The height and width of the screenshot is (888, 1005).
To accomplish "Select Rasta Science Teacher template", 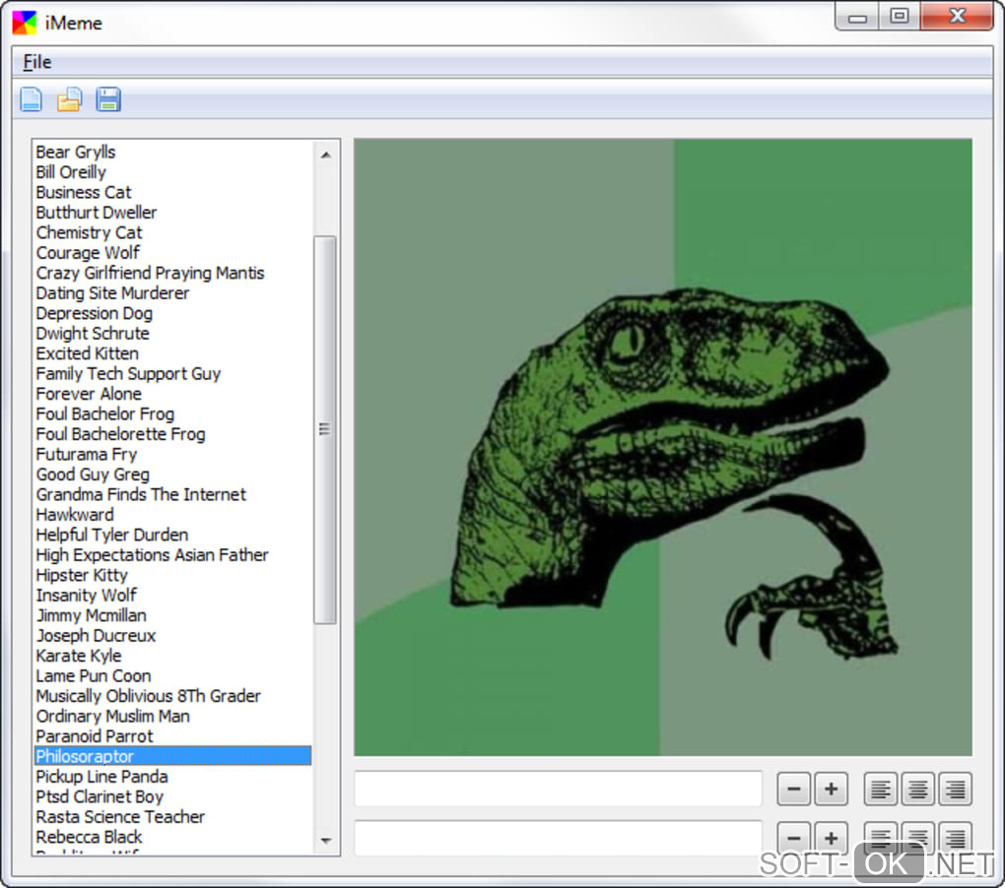I will [x=172, y=817].
